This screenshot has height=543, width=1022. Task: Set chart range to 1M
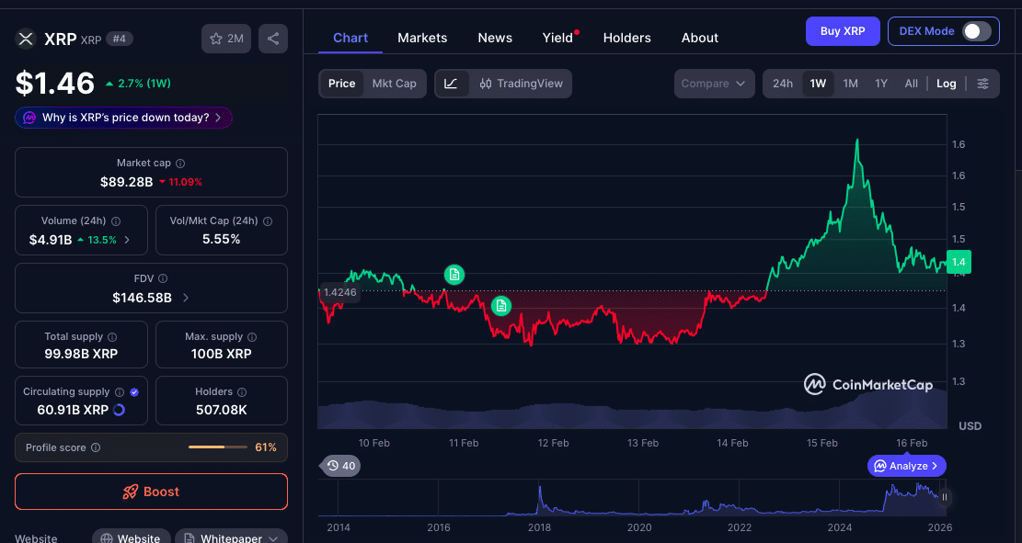pos(851,84)
